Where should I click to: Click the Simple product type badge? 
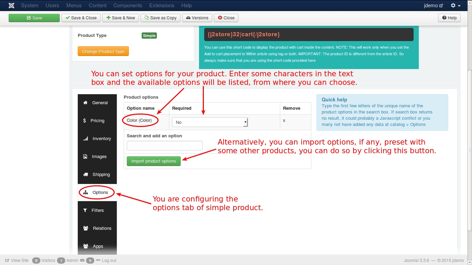[x=149, y=36]
